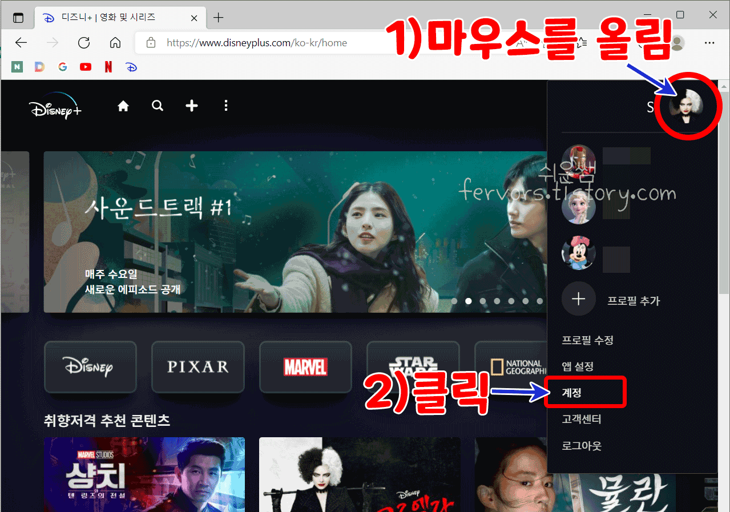
Task: Click the page scrollbar up arrow
Action: point(724,86)
